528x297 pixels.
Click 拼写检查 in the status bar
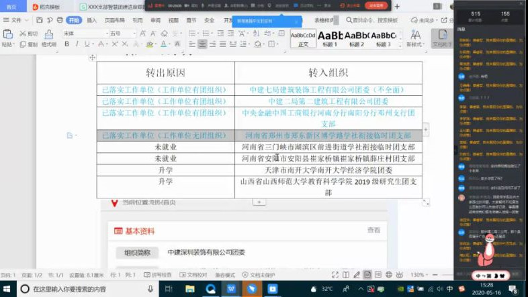pyautogui.click(x=158, y=275)
